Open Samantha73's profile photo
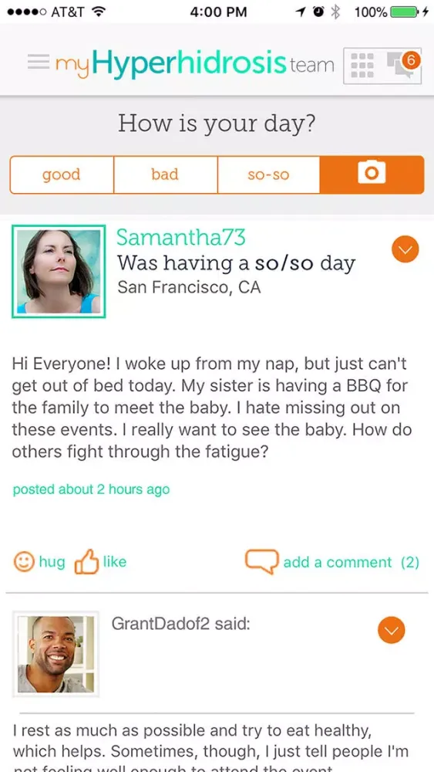 tap(59, 271)
